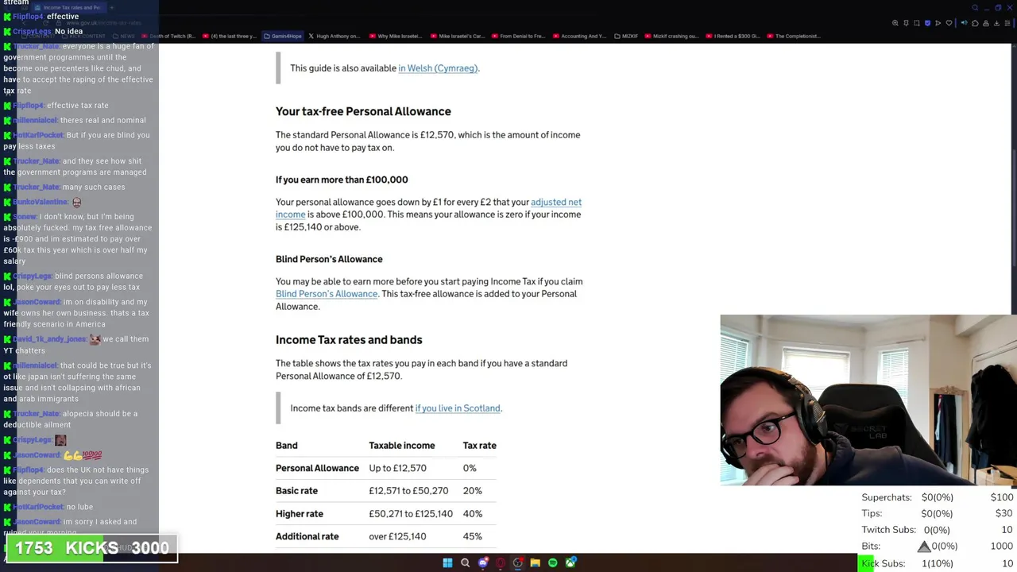Screen dimensions: 1017x572
Task: Click the blue ad-blocker shield icon
Action: tap(927, 23)
